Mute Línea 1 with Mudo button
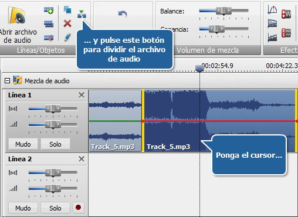298x217 pixels. [23, 144]
